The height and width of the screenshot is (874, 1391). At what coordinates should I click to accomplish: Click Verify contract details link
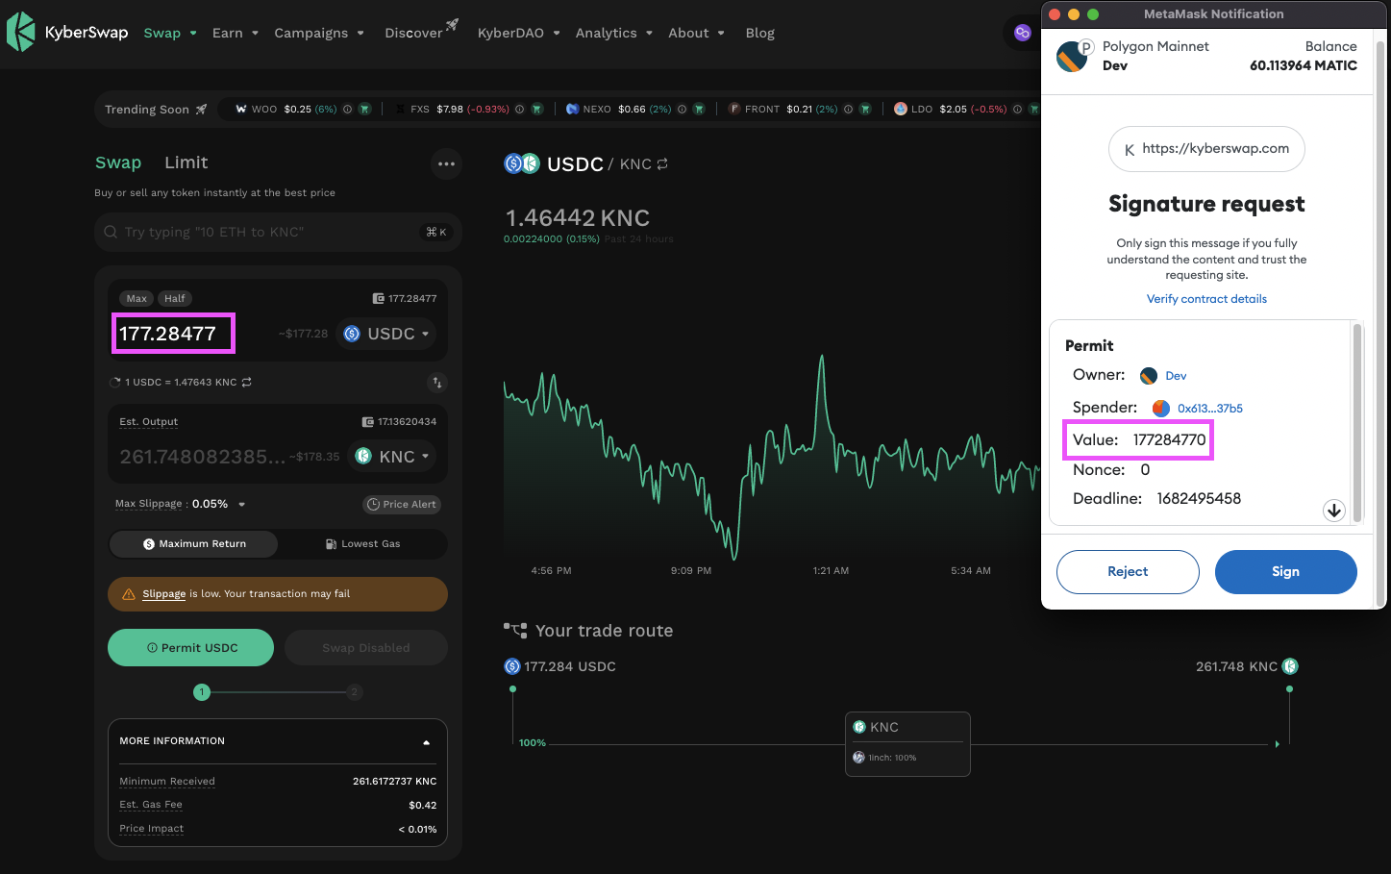coord(1206,299)
